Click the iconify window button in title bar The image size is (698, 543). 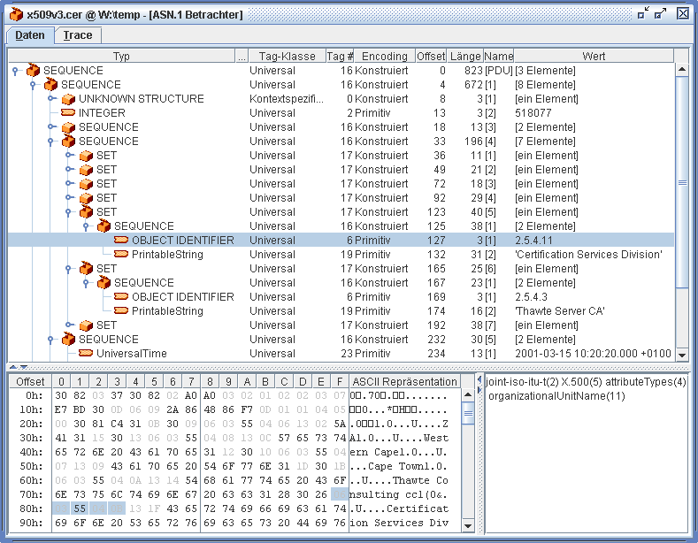coord(643,13)
